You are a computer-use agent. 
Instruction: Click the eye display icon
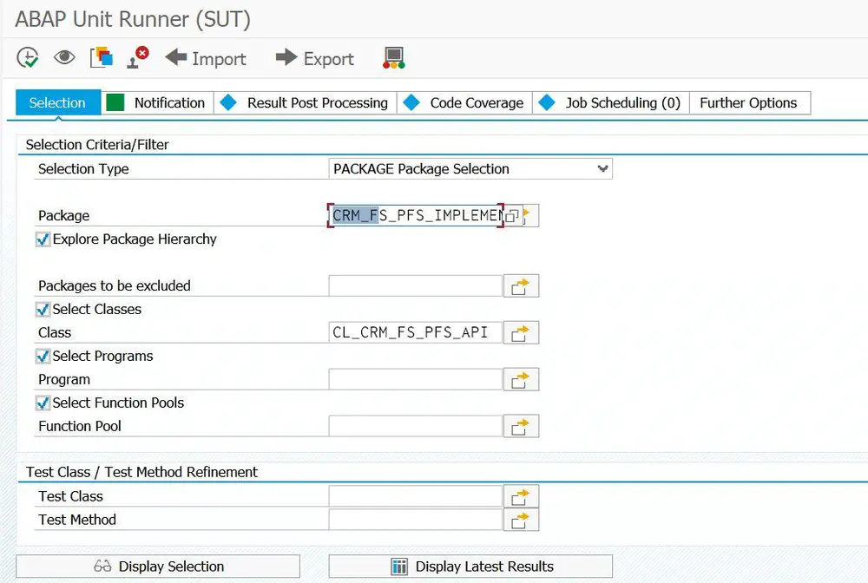[64, 57]
